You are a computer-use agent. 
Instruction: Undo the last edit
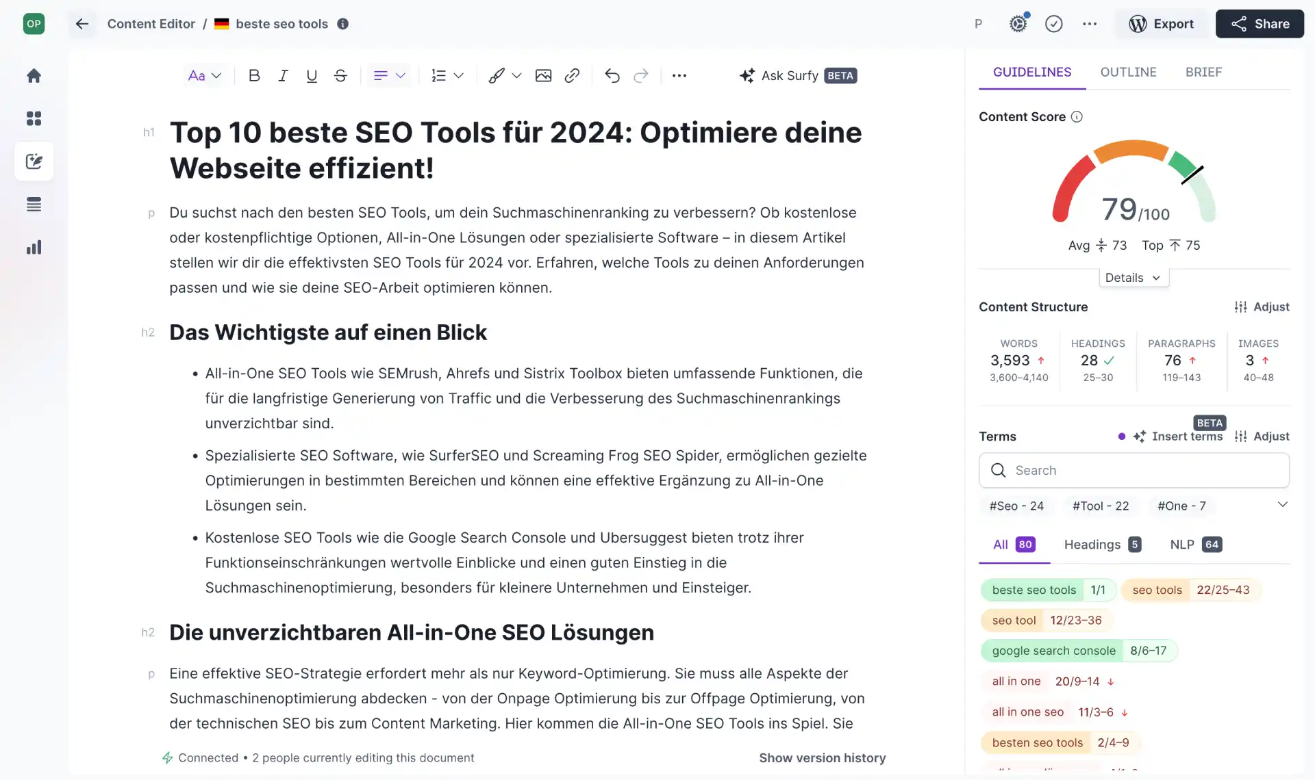coord(612,76)
